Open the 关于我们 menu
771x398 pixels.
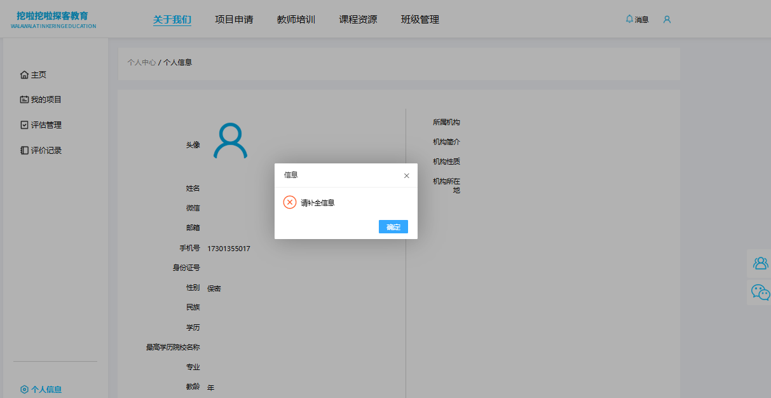(x=172, y=20)
